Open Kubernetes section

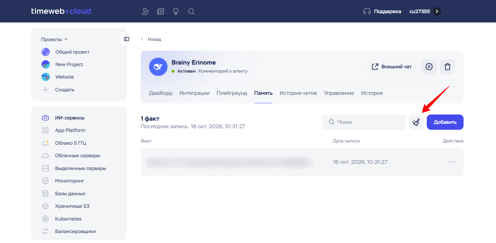pyautogui.click(x=68, y=219)
